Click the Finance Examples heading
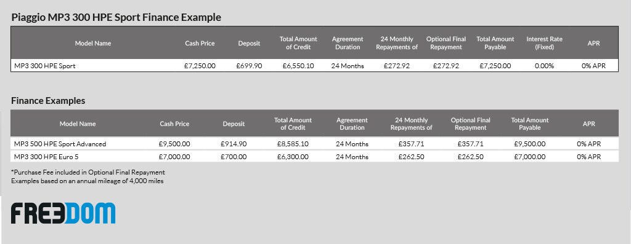The width and height of the screenshot is (631, 244). [x=48, y=101]
